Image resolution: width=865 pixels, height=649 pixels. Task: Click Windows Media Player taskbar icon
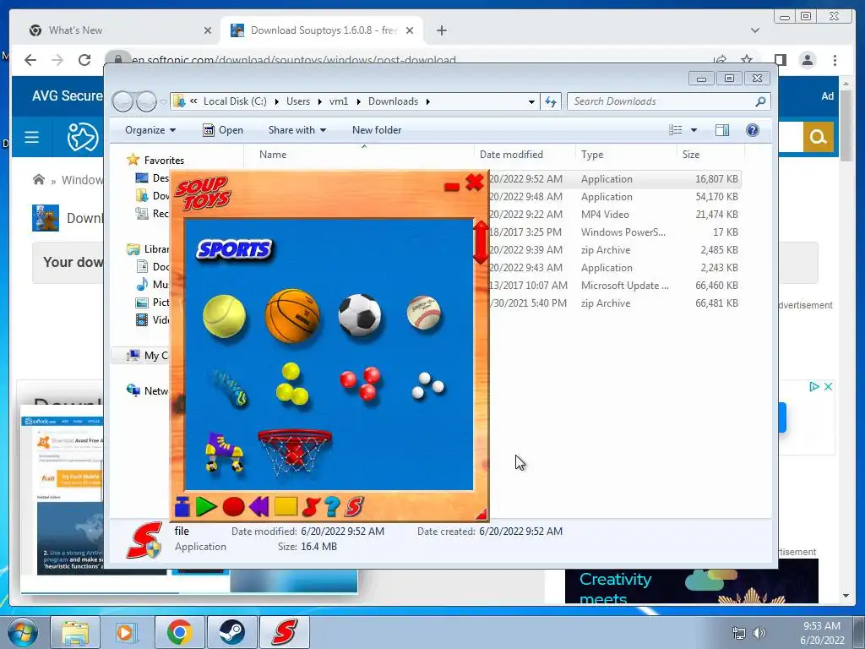127,632
